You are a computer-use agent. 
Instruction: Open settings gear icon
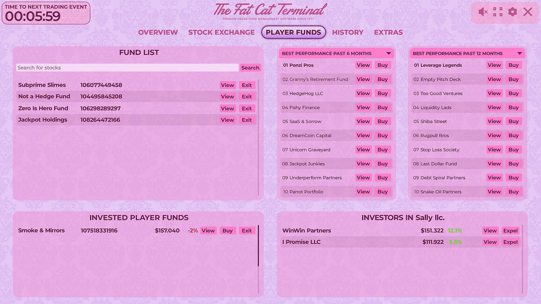click(x=513, y=12)
